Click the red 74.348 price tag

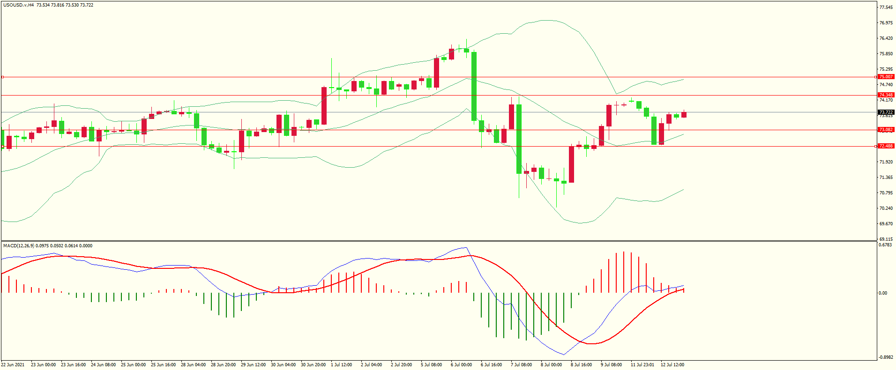coord(886,95)
